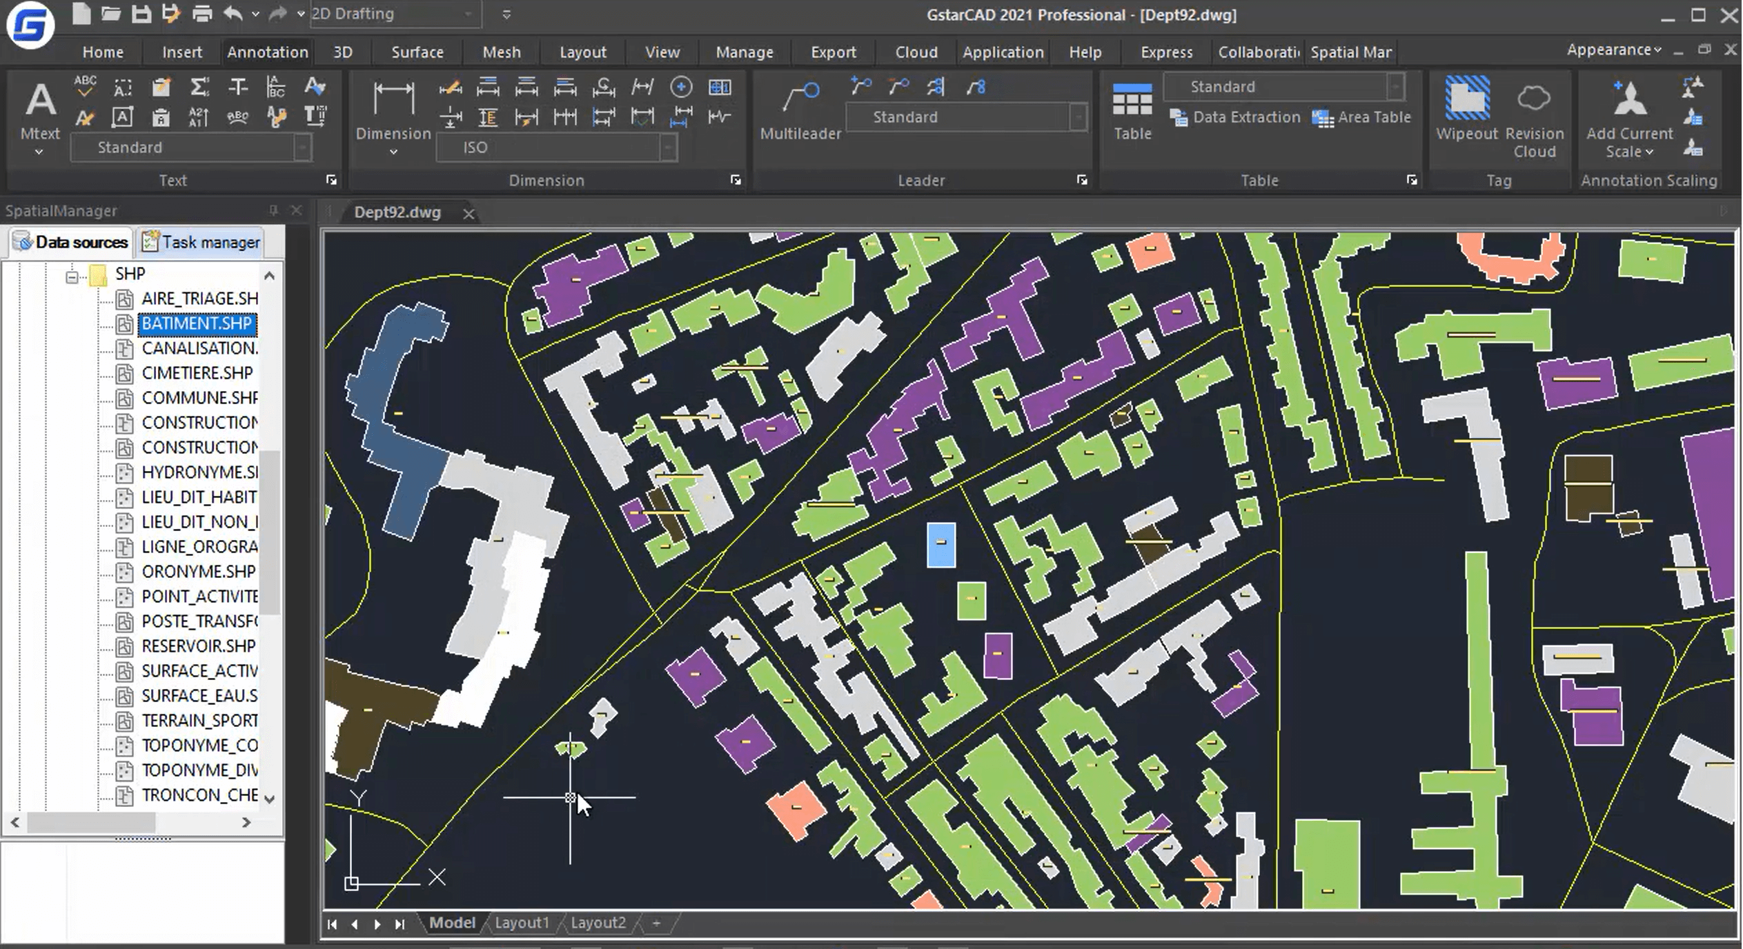Select RESERVOIR.SHP in the tree

click(199, 646)
